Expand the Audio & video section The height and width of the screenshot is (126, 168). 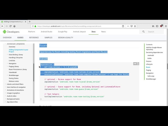pos(5,96)
